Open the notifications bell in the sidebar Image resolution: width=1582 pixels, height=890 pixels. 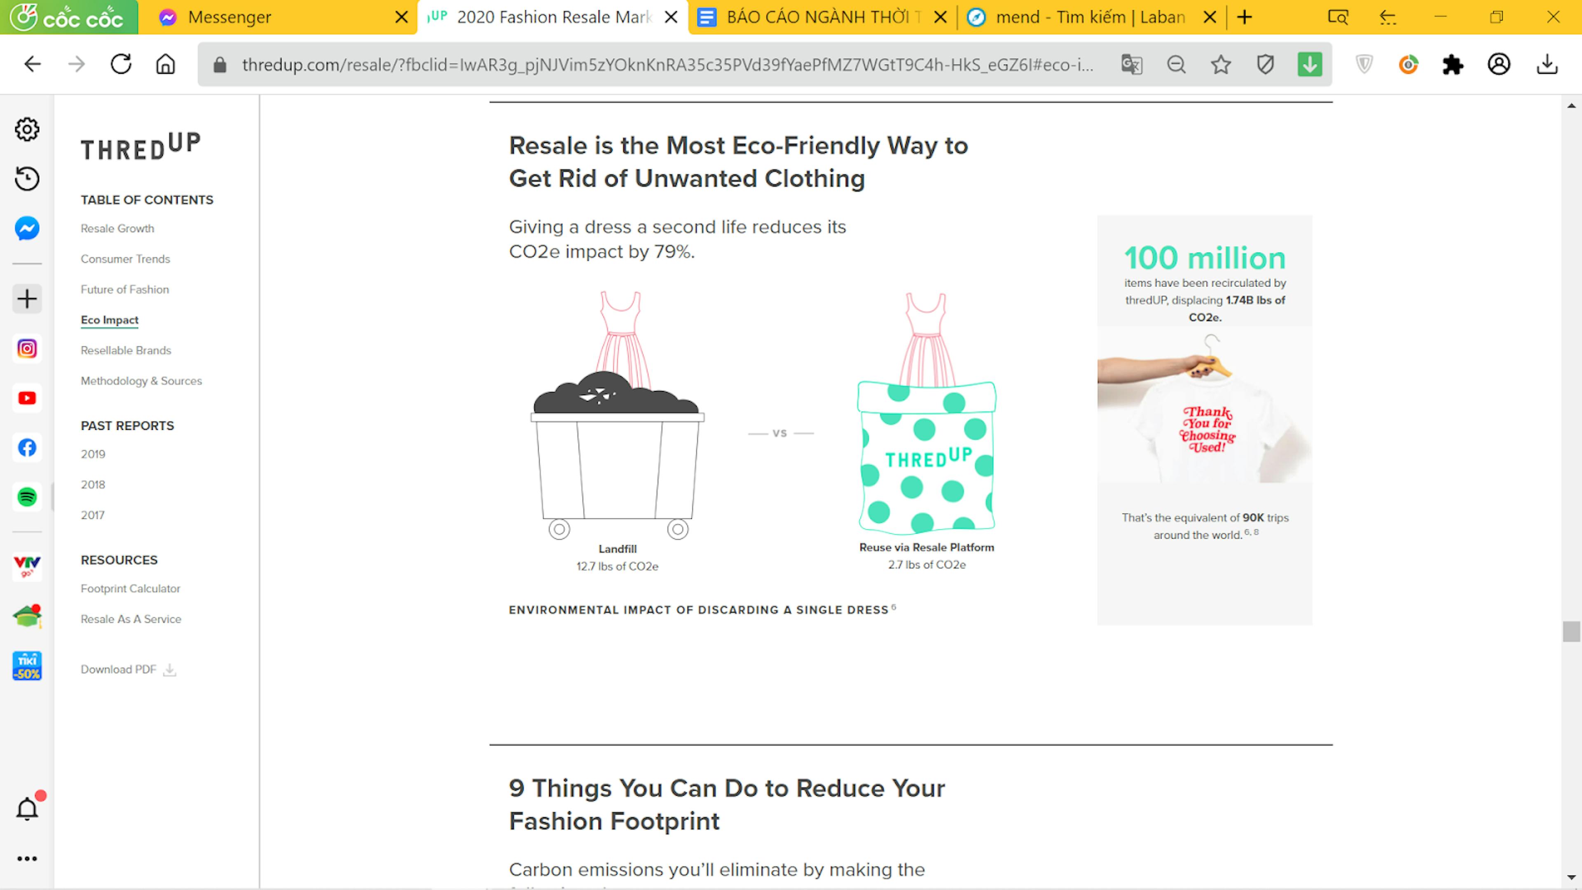[27, 809]
